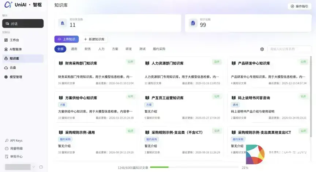Viewport: 316px width, 172px height.
Task: Click the 新建知识库 button
Action: coord(94,39)
